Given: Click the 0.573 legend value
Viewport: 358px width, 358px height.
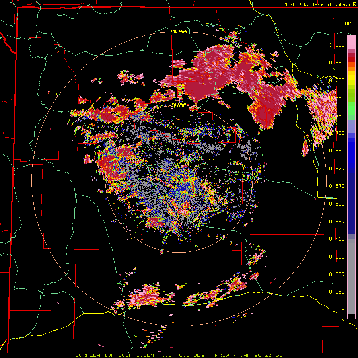Looking at the screenshot, I should point(337,186).
